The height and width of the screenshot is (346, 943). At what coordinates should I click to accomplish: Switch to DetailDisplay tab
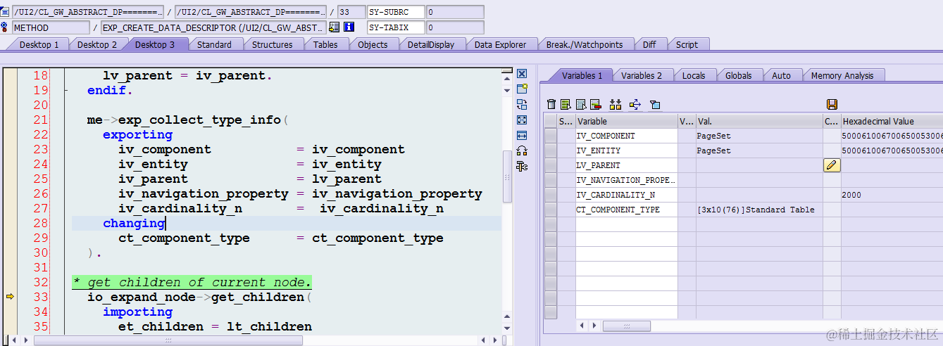click(431, 44)
